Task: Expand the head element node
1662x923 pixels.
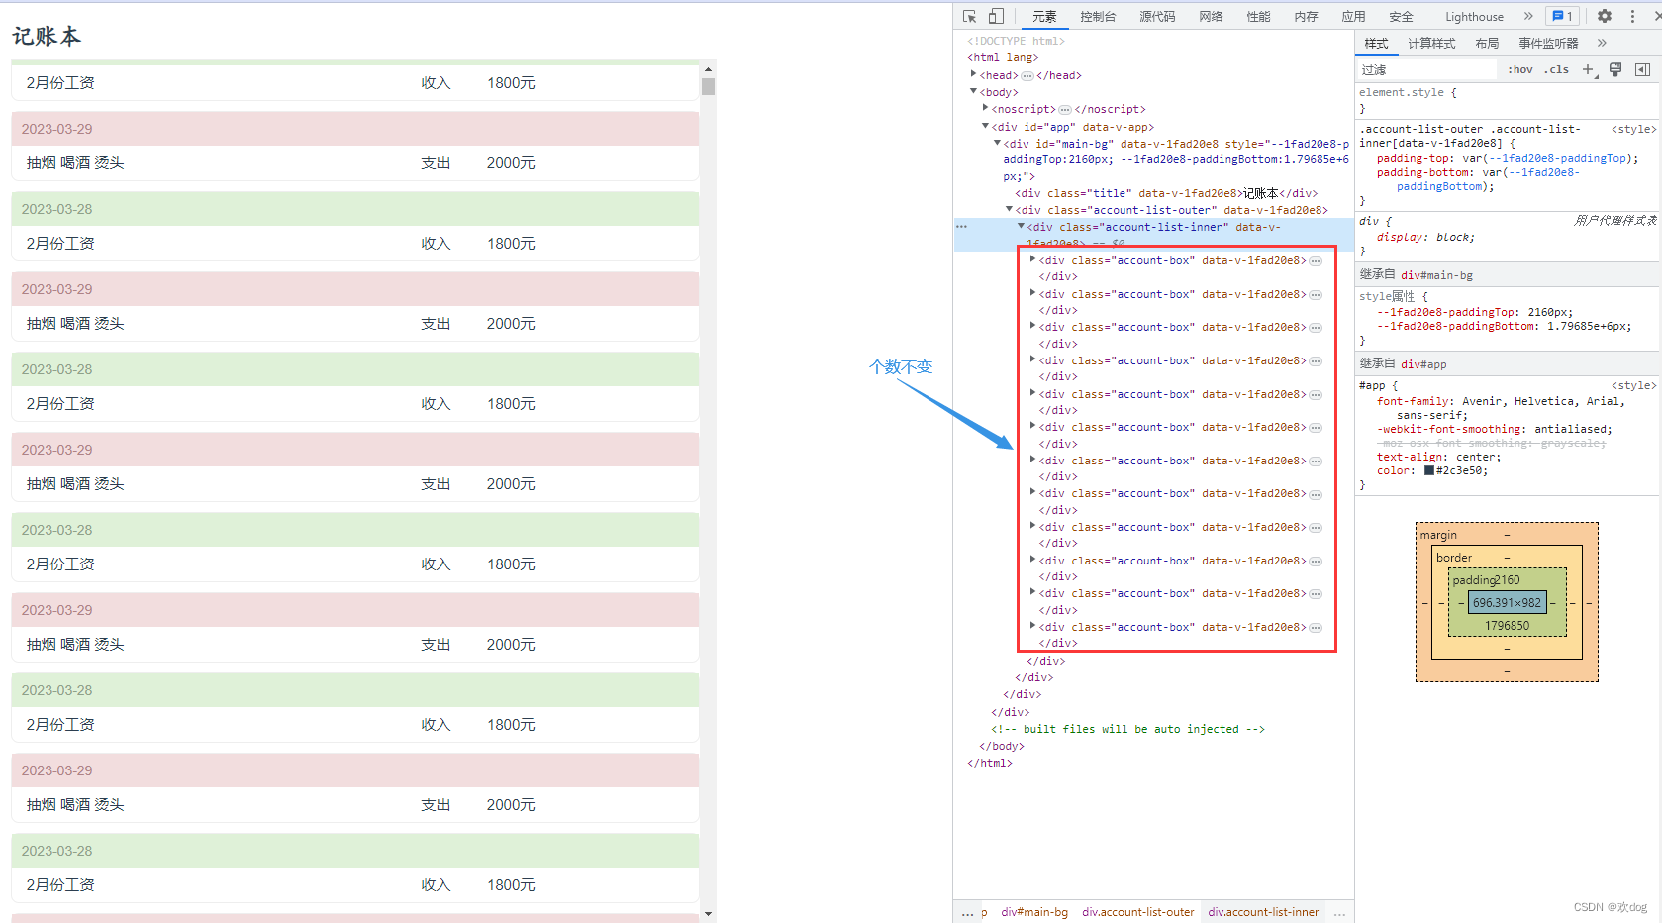Action: click(x=973, y=74)
